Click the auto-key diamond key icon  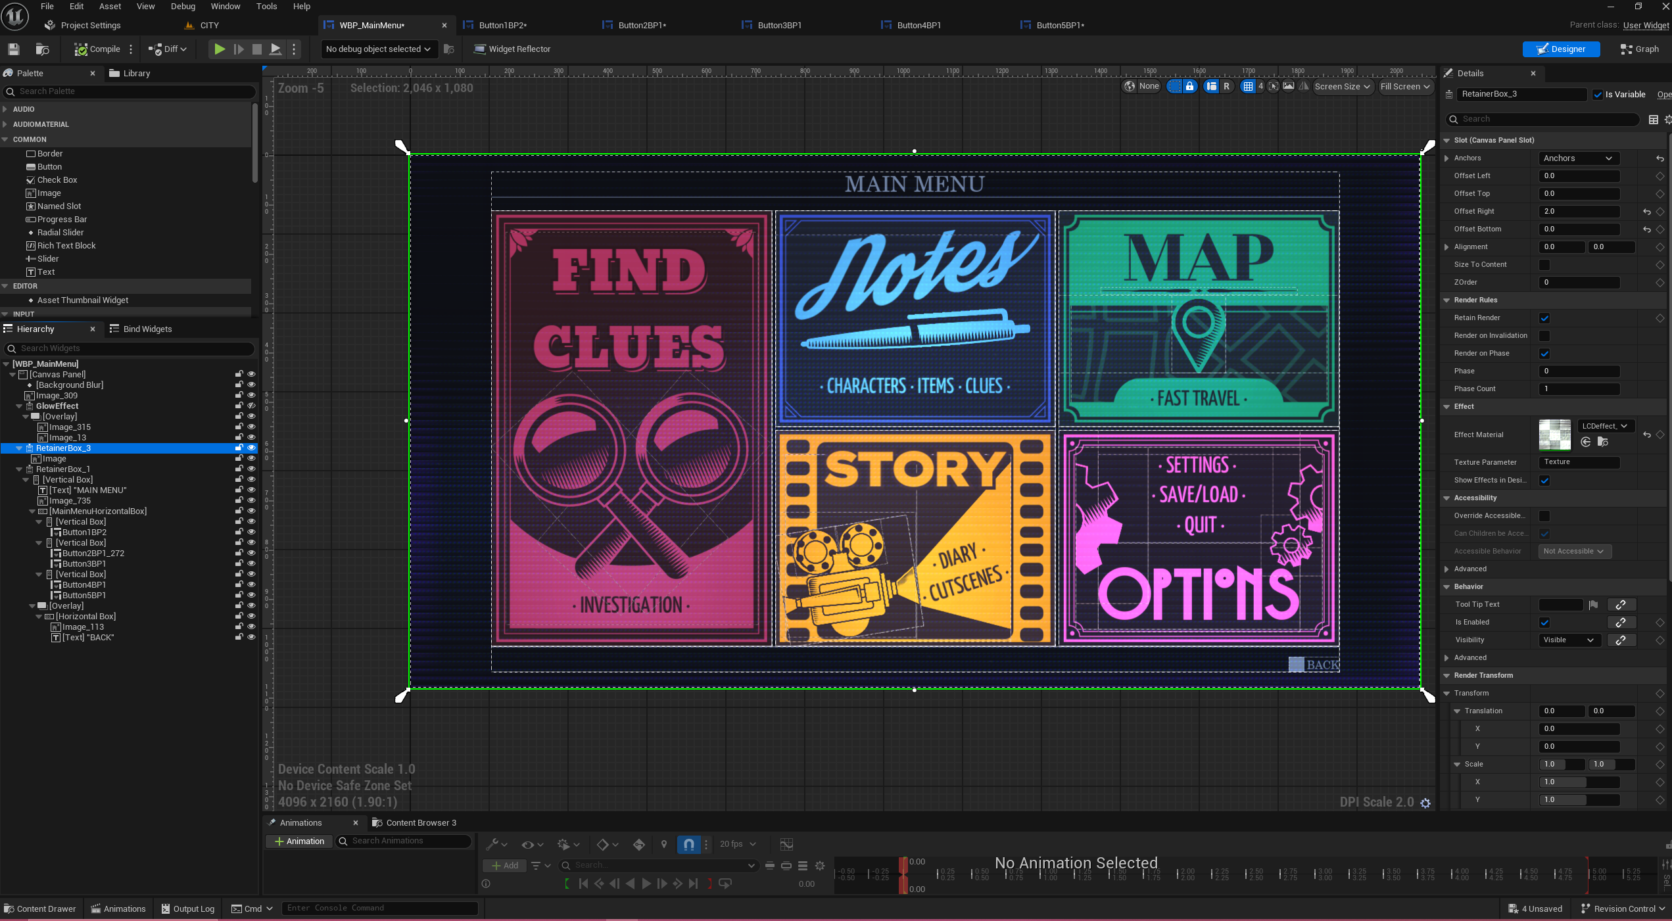point(639,844)
